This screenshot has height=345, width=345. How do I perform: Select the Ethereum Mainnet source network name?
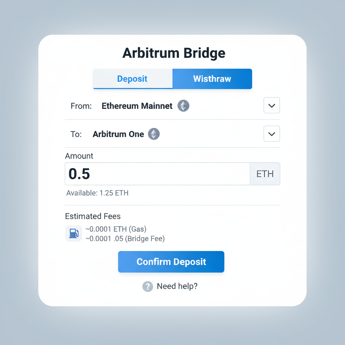tap(137, 106)
